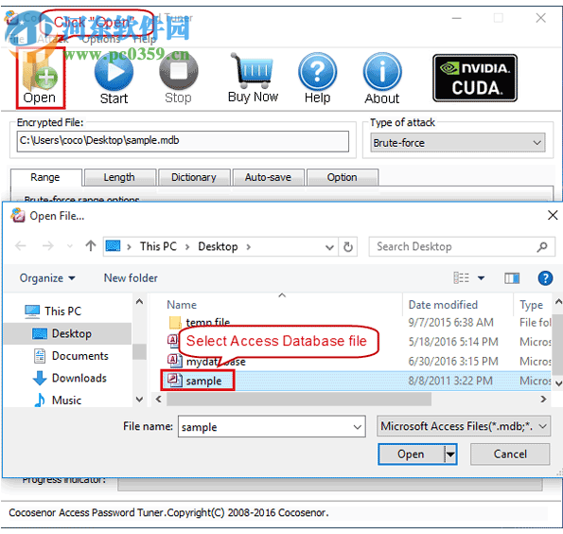The width and height of the screenshot is (563, 534).
Task: Switch to the Dictionary tab
Action: 194,177
